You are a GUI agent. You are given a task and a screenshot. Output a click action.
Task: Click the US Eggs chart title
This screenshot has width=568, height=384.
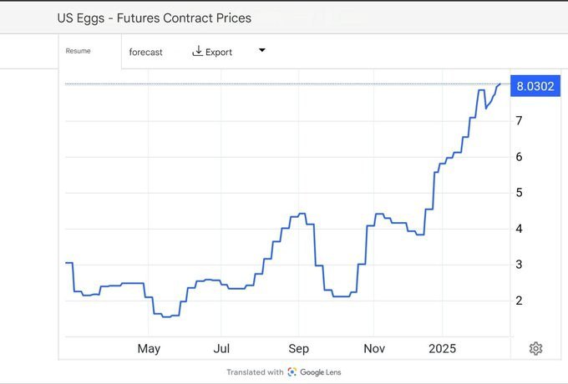[154, 18]
